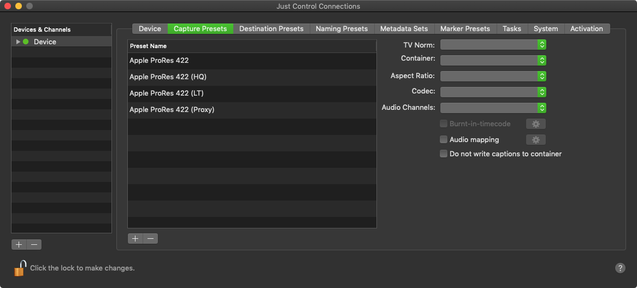Open the TV Norm dropdown
Viewport: 637px width, 288px height.
(x=493, y=45)
